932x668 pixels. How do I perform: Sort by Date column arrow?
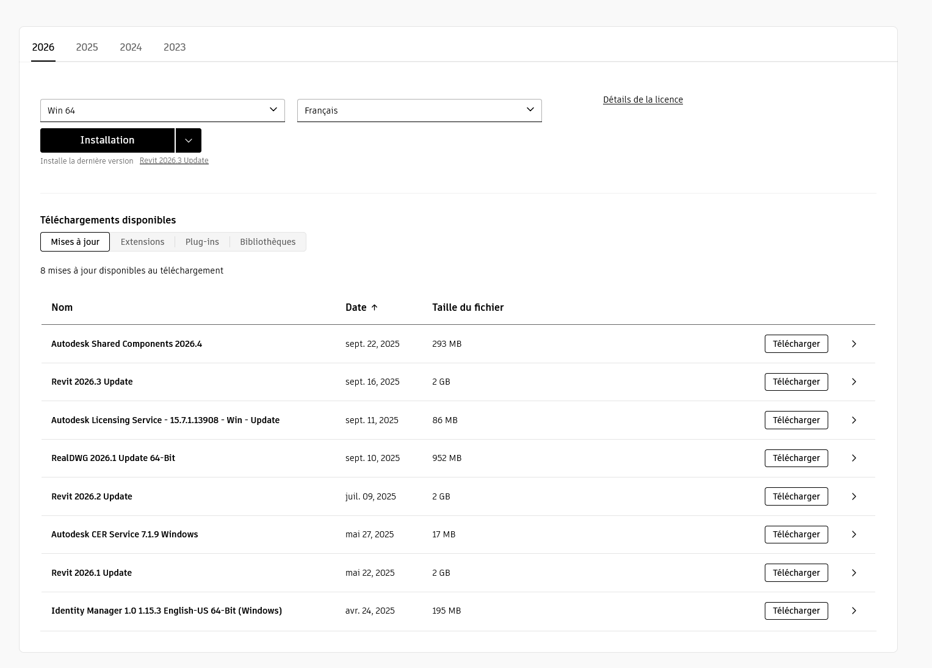(x=374, y=308)
